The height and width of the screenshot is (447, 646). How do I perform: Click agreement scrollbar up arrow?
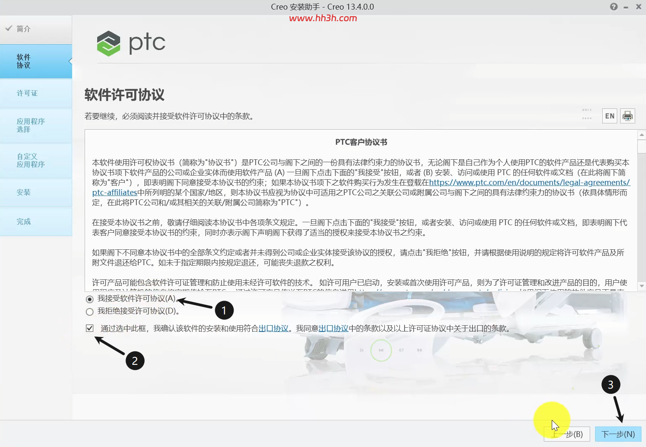pyautogui.click(x=642, y=135)
